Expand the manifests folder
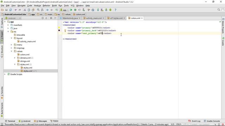 point(8,25)
